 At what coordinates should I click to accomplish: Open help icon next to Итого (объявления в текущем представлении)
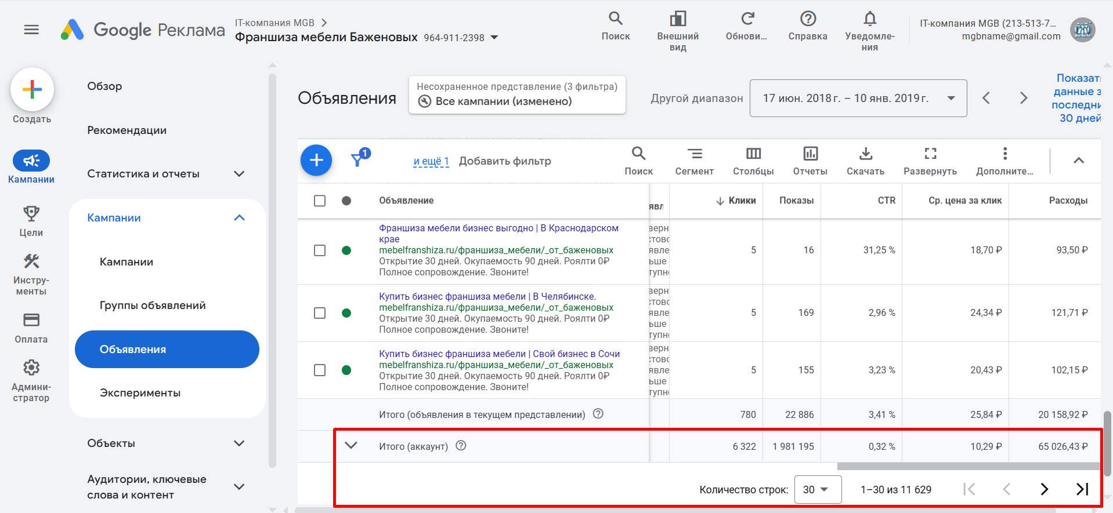point(598,414)
